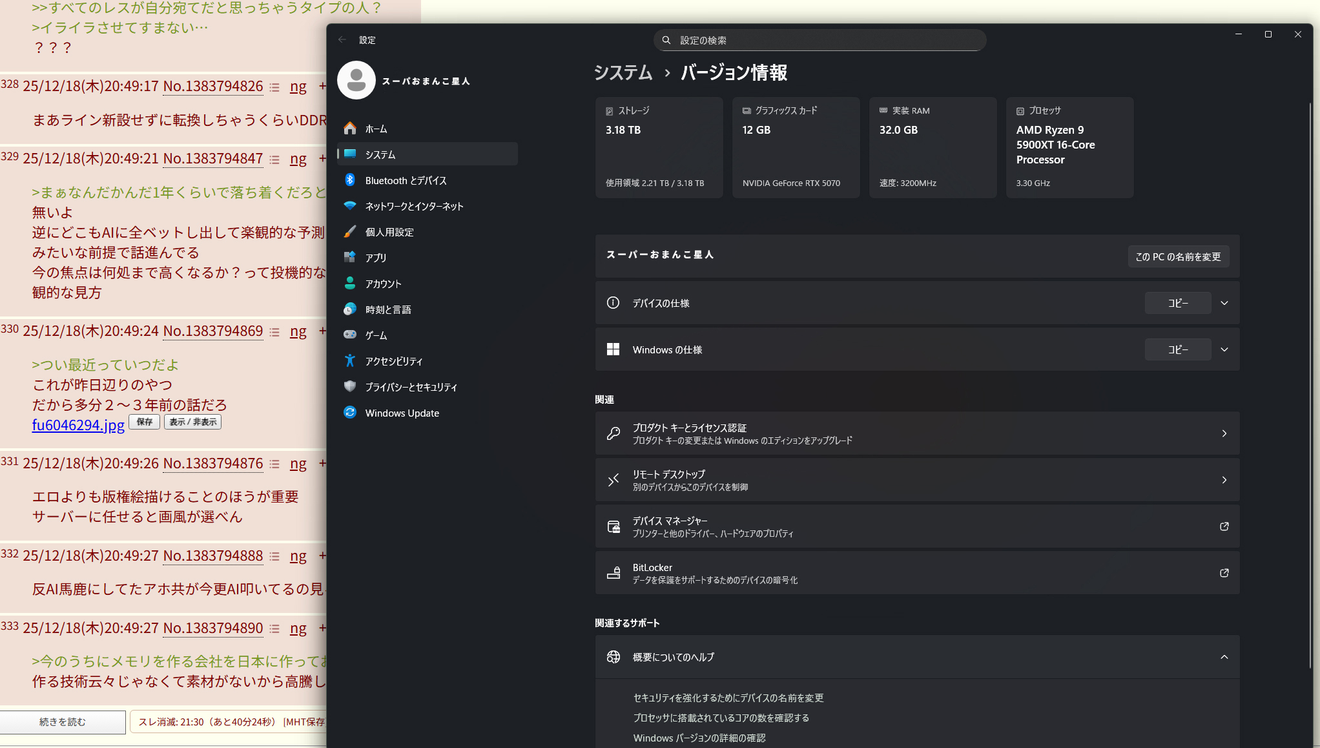Collapse the 概要についてのヘルプ section

pyautogui.click(x=1224, y=657)
